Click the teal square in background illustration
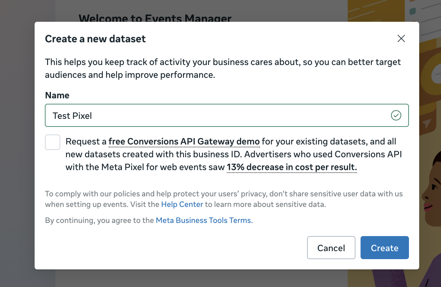Image resolution: width=441 pixels, height=287 pixels. point(413,11)
